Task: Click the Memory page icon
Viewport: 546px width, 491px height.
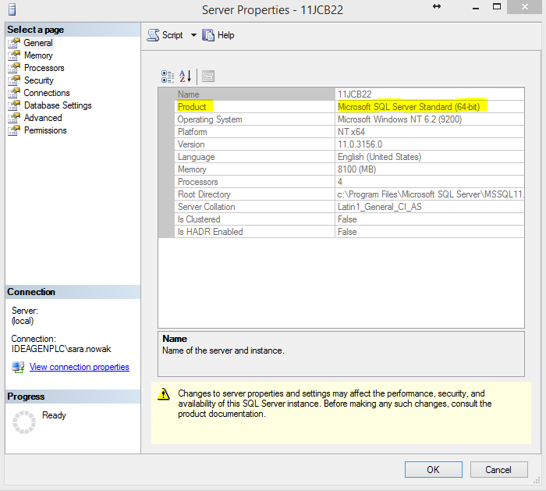Action: [x=14, y=55]
